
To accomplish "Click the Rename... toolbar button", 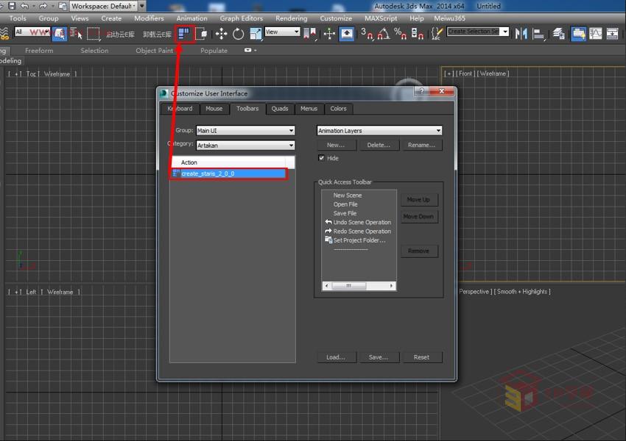I will pyautogui.click(x=421, y=145).
